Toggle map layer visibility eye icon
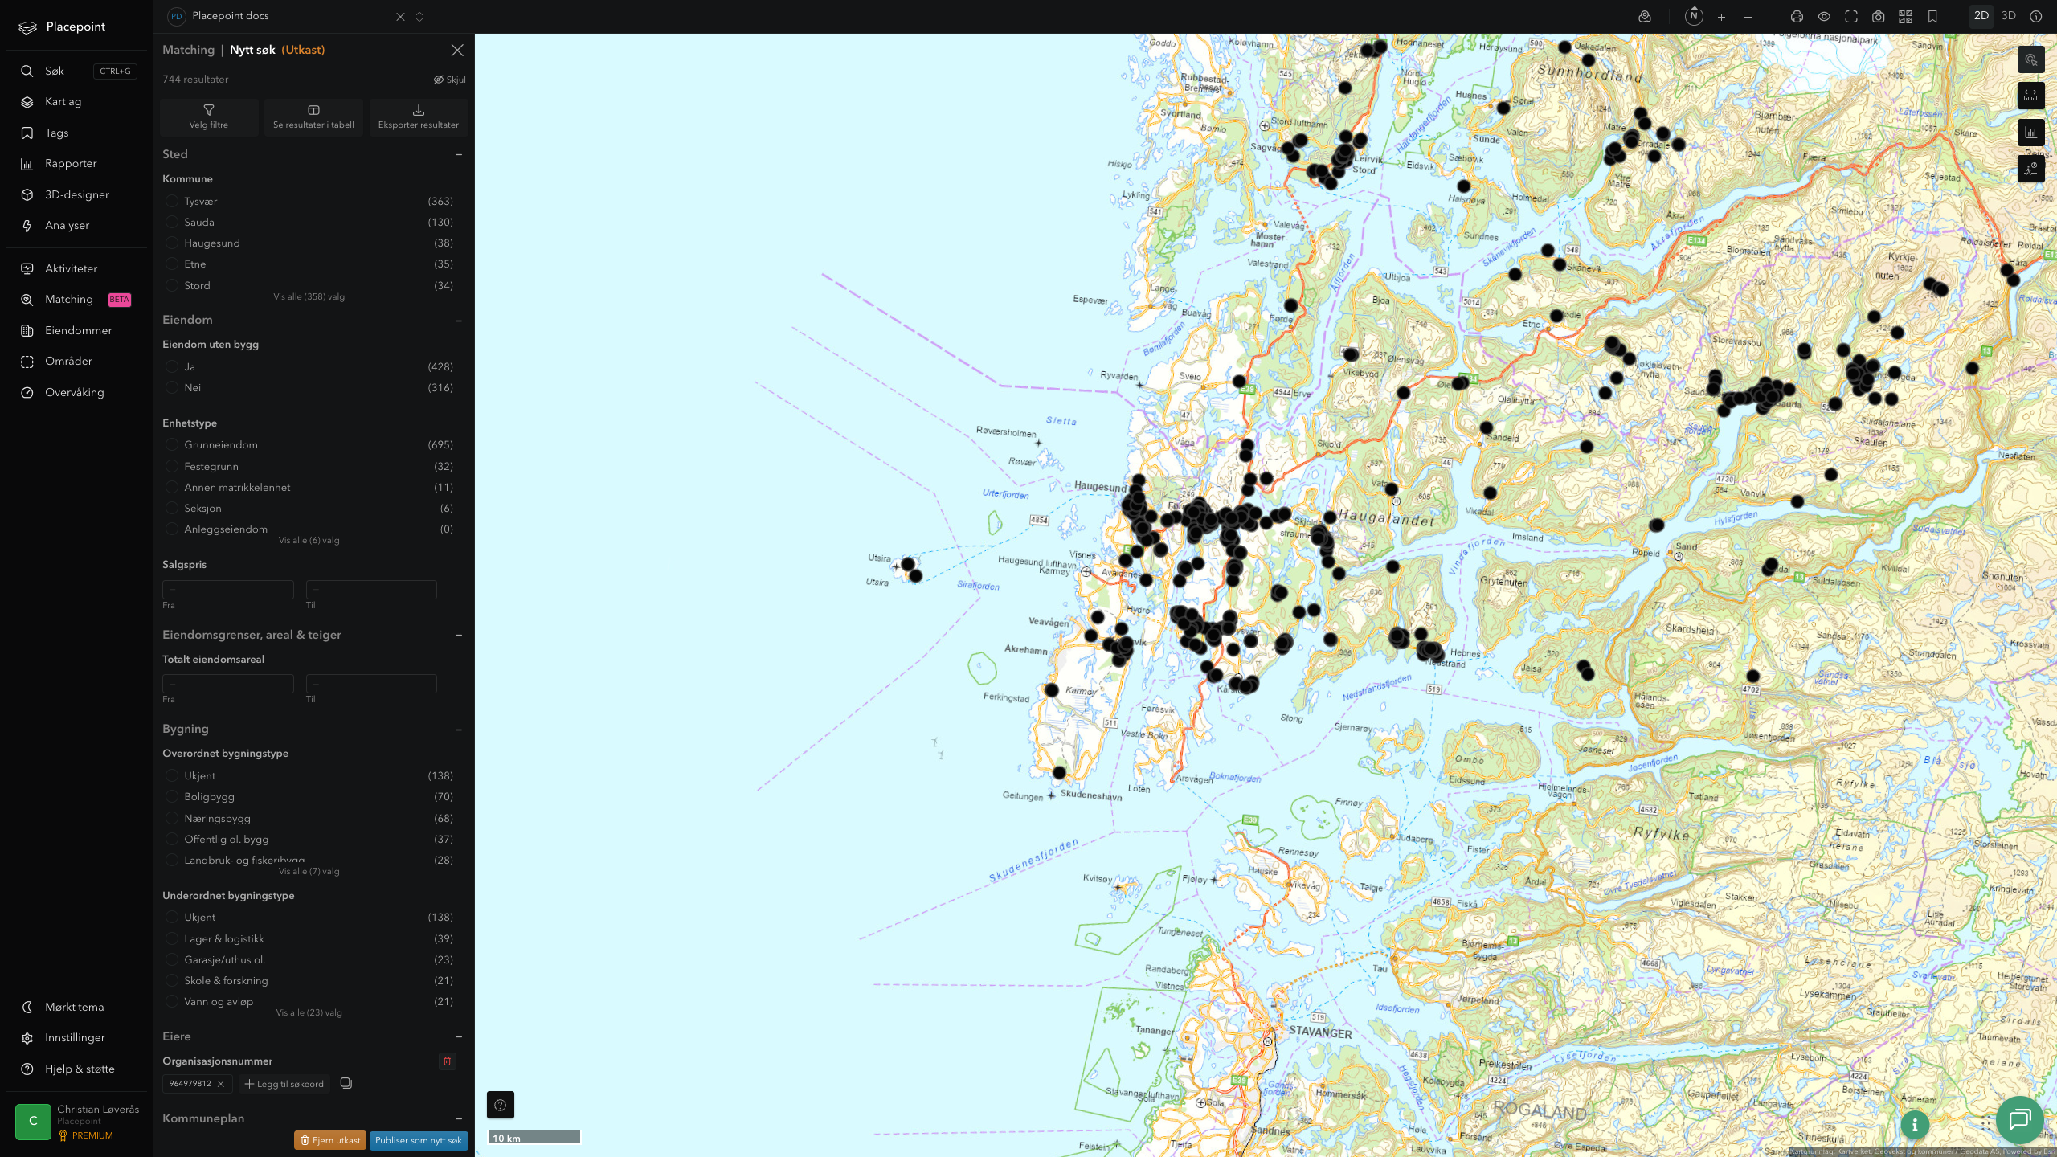Image resolution: width=2057 pixels, height=1157 pixels. [1824, 17]
